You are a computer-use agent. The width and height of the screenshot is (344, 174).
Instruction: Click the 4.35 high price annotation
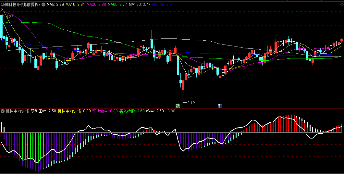tap(9, 16)
